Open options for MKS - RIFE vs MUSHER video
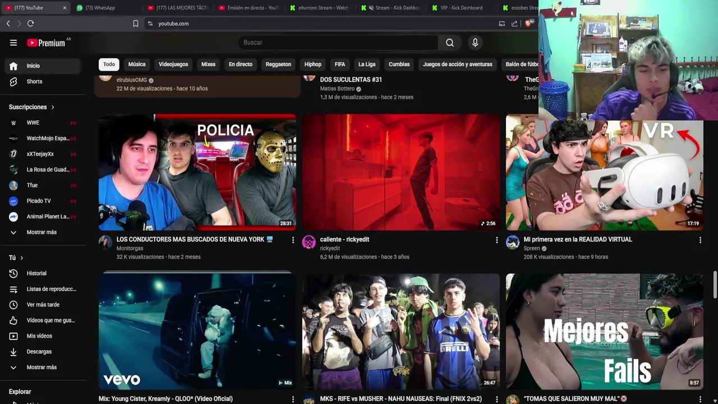 point(496,400)
